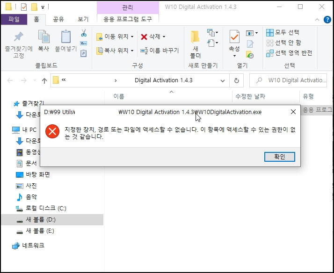
Task: Open 음악 in navigation pane
Action: (x=27, y=197)
